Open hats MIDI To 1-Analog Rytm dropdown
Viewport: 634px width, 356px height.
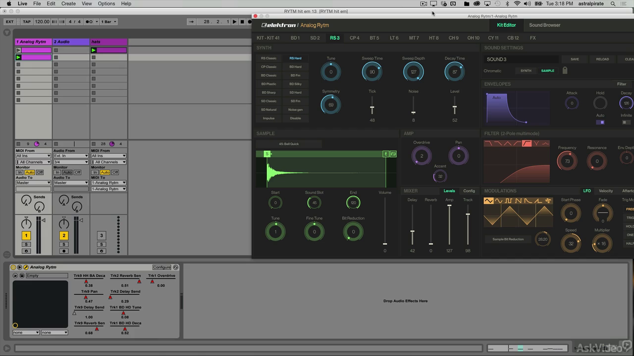tap(108, 183)
